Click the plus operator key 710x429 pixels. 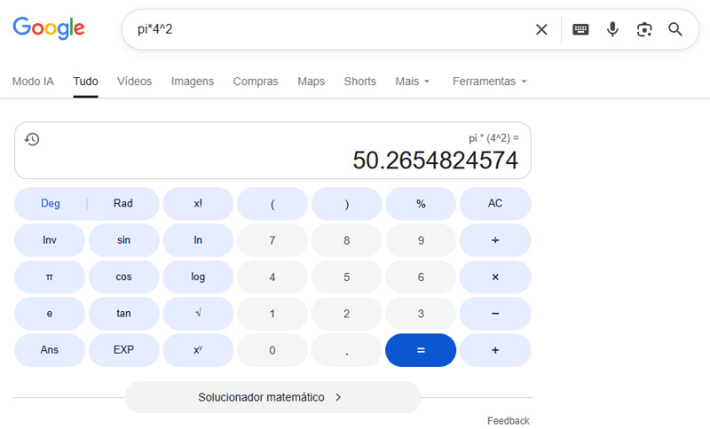[x=495, y=350]
